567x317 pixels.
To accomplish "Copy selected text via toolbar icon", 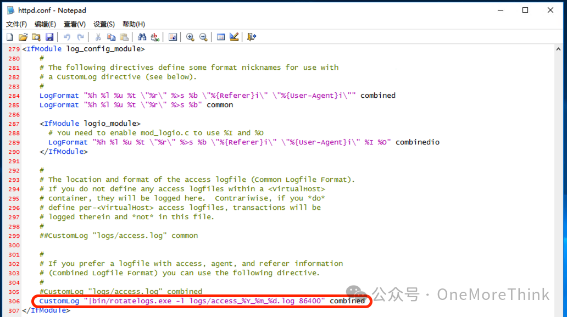I will 111,37.
